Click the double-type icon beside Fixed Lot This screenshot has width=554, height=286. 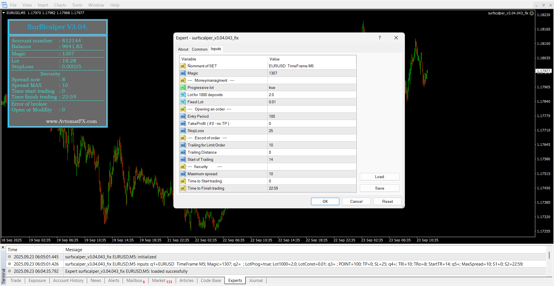point(183,102)
